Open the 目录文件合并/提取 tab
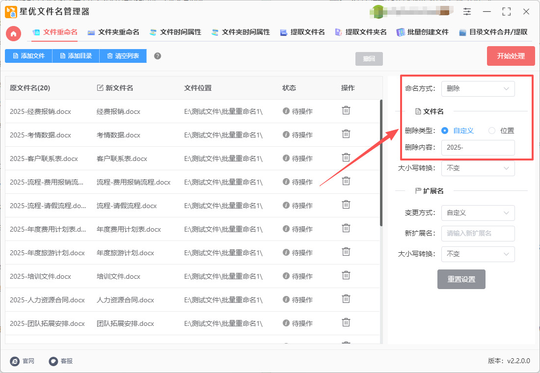Image resolution: width=540 pixels, height=373 pixels. tap(493, 32)
